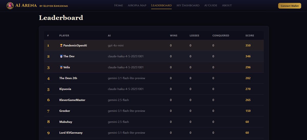Open the AI Guide page

(211, 5)
